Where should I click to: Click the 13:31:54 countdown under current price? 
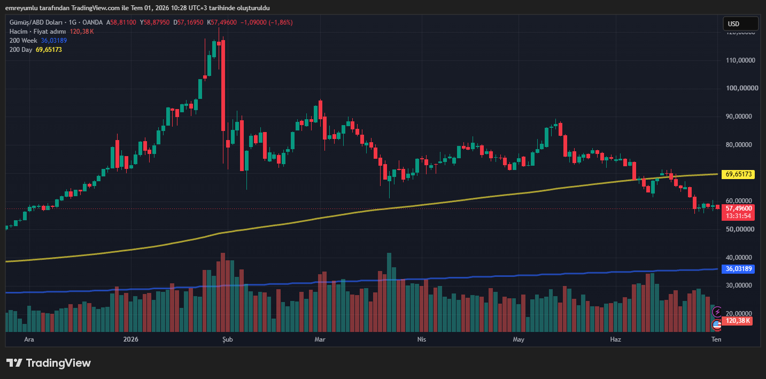738,216
